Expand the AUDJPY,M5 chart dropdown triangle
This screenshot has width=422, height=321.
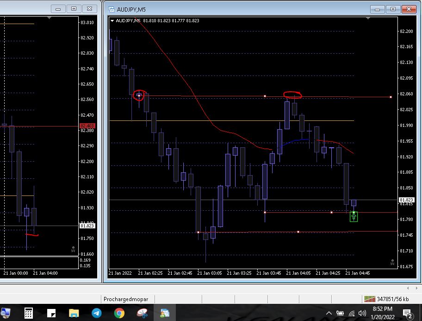(112, 20)
